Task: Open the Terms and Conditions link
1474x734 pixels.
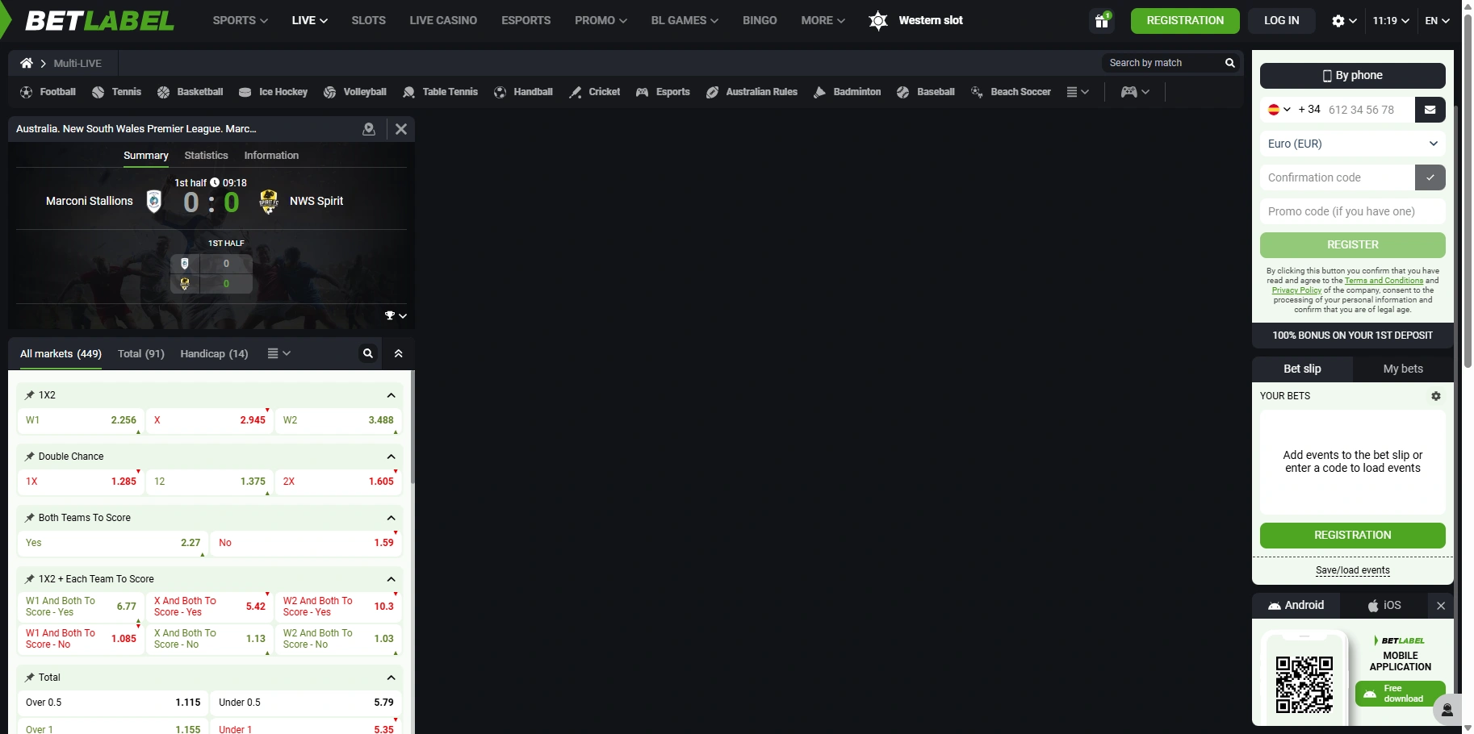Action: point(1384,281)
